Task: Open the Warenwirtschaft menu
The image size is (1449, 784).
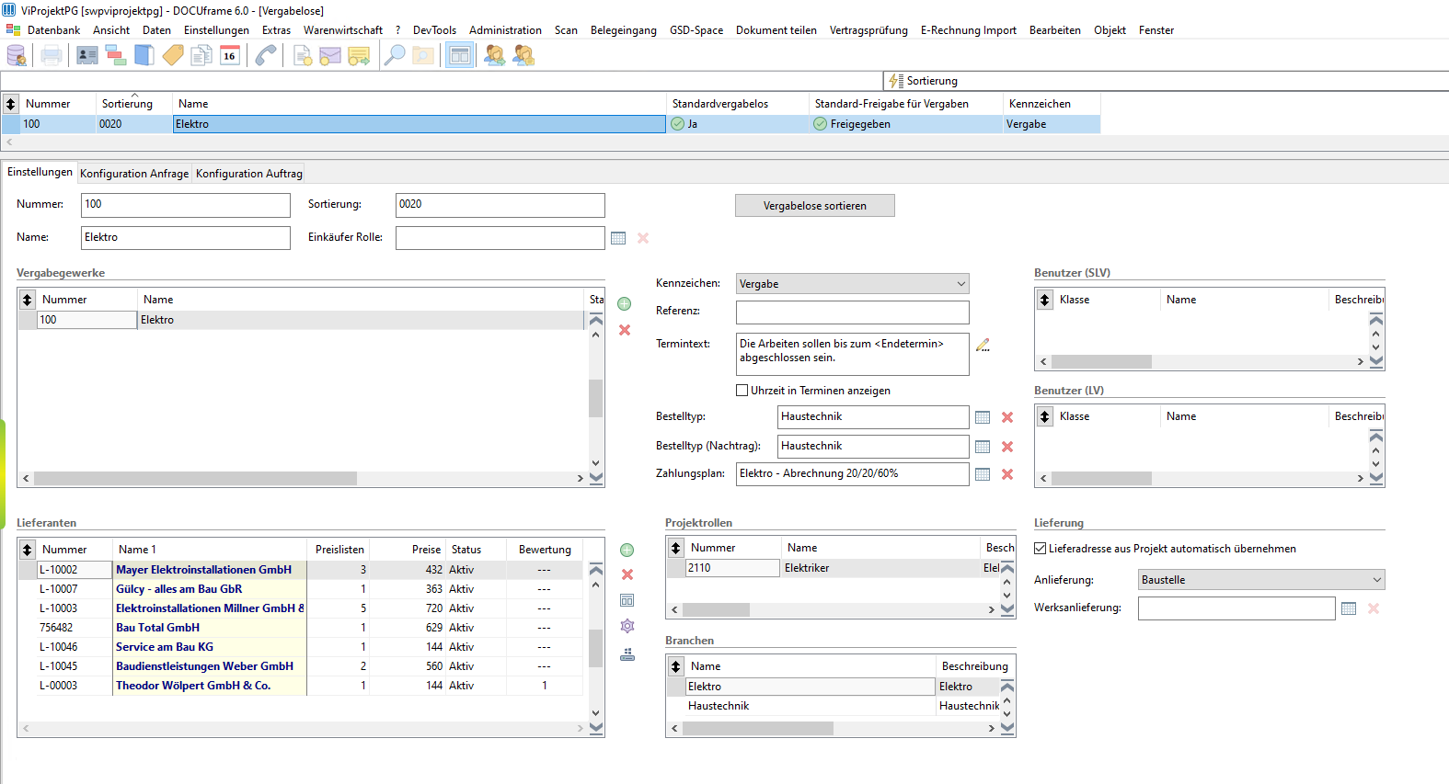Action: pyautogui.click(x=343, y=30)
